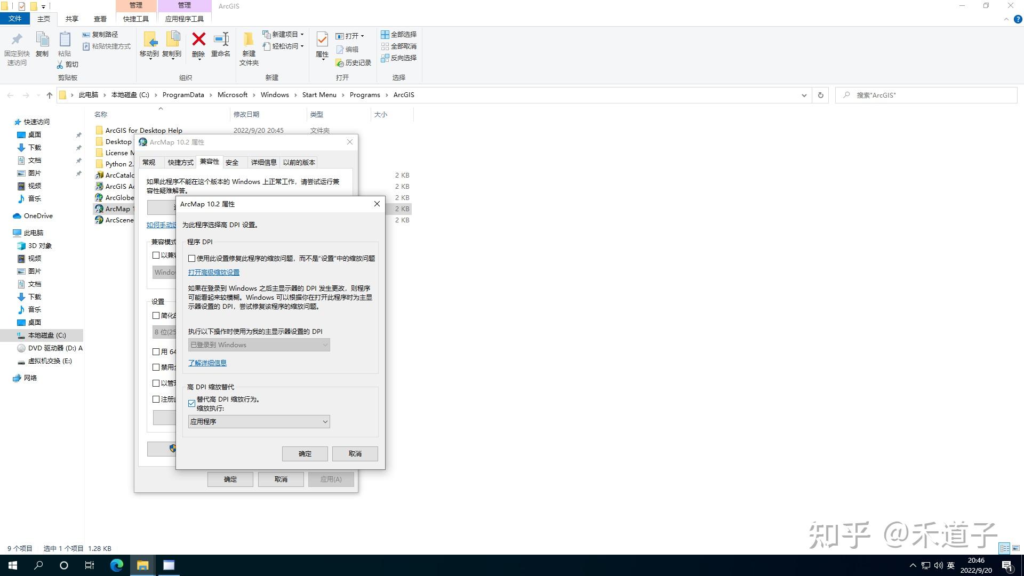Screen dimensions: 1024x576
Task: Click OK in the compatibility properties window
Action: 230,479
